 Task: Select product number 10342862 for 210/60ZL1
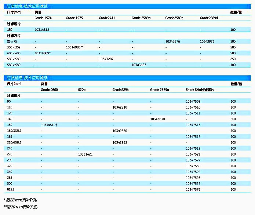point(120,142)
